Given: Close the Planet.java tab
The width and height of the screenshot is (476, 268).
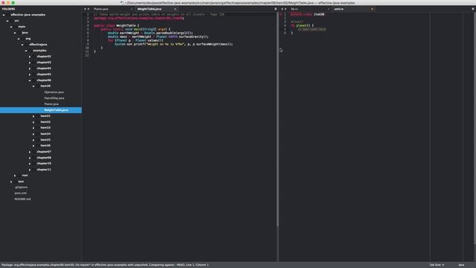Looking at the screenshot, I should (132, 9).
